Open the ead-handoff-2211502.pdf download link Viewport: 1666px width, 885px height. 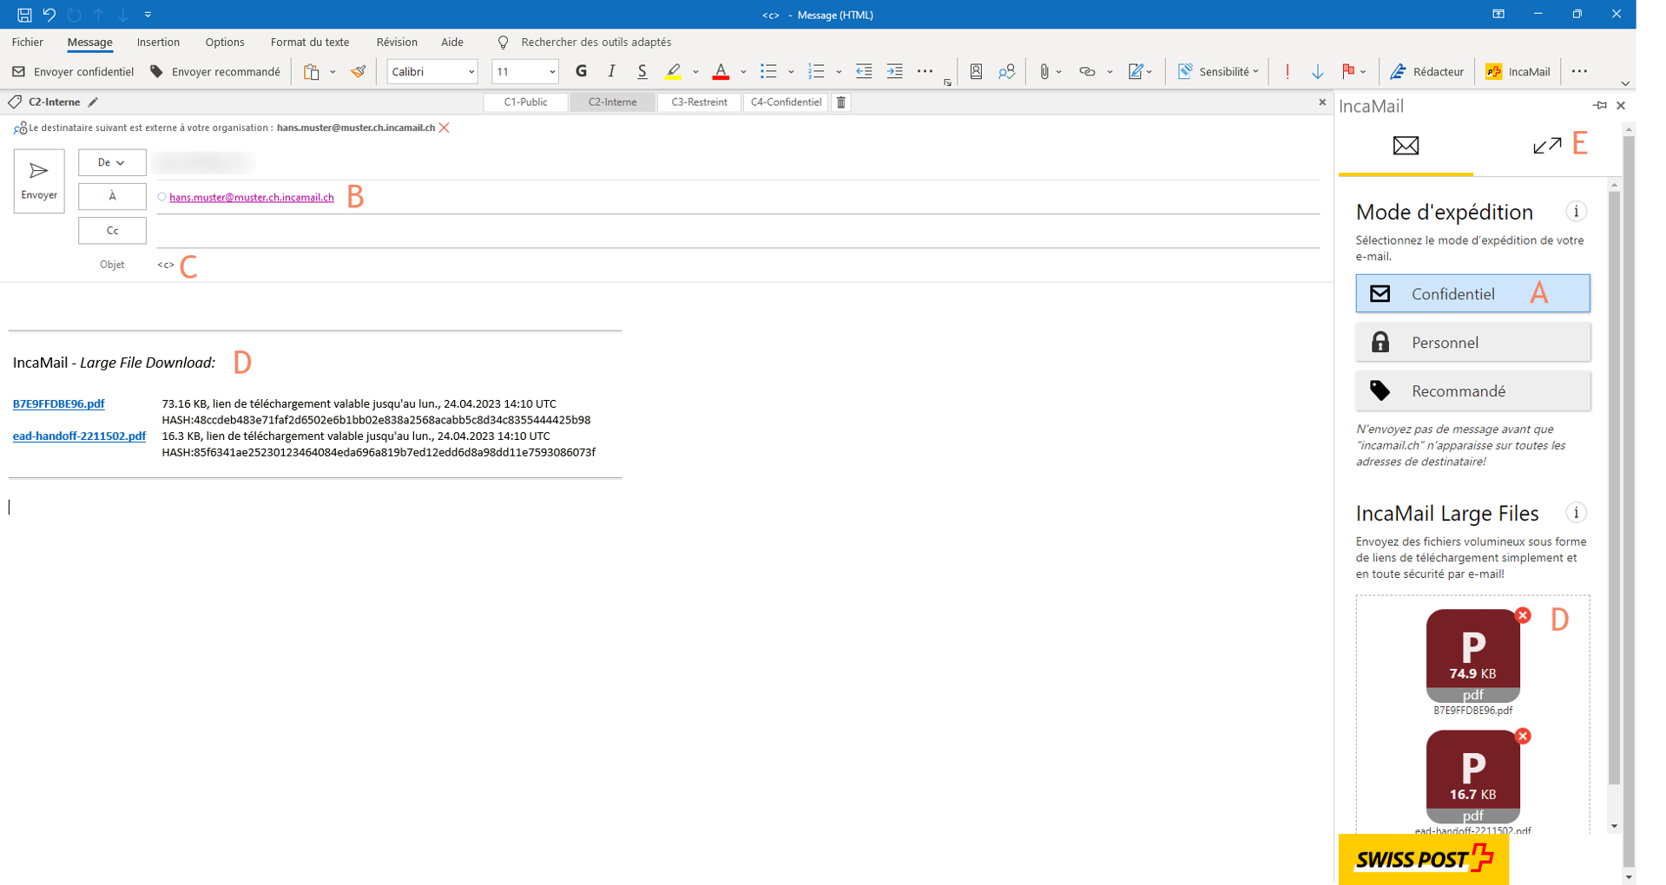79,436
